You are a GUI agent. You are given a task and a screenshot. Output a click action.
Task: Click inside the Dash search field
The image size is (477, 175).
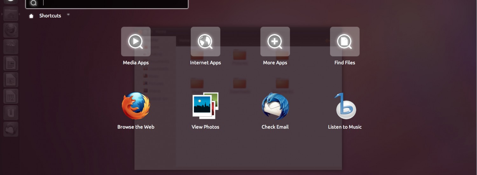point(114,3)
